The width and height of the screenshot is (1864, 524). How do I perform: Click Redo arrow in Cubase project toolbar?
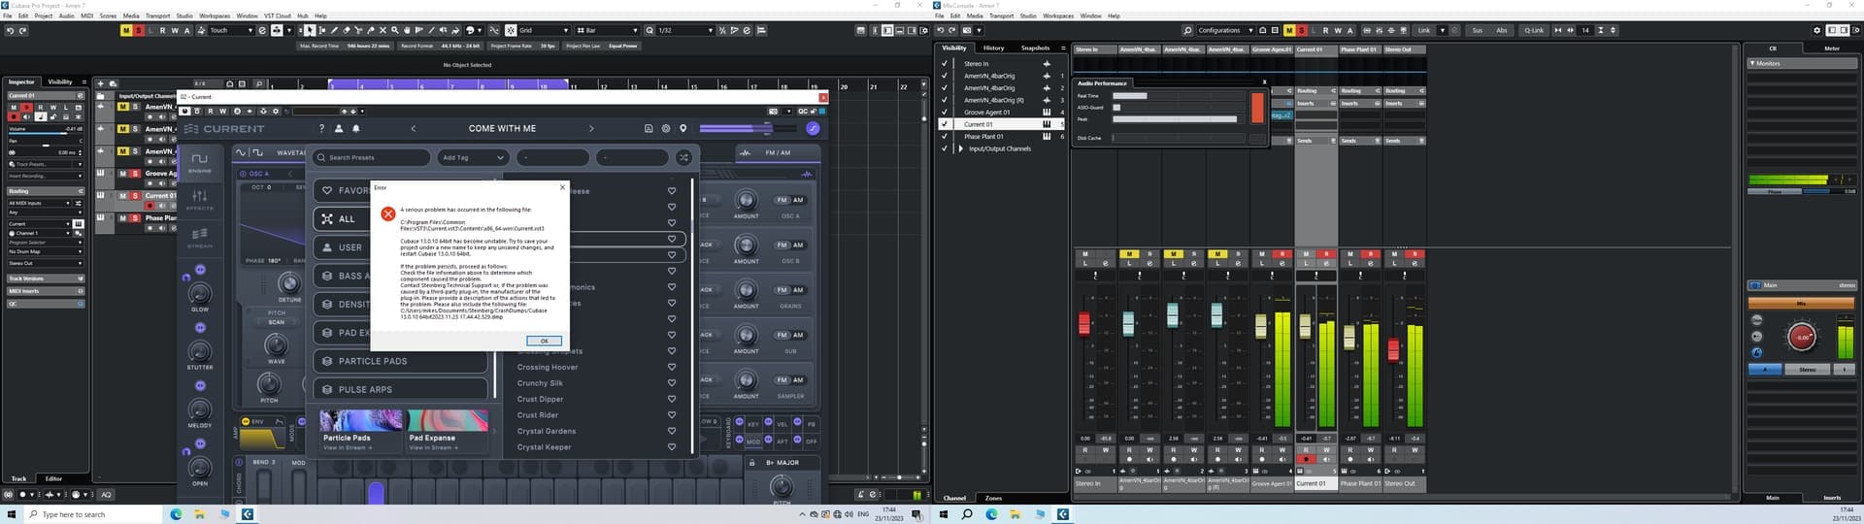[x=22, y=30]
